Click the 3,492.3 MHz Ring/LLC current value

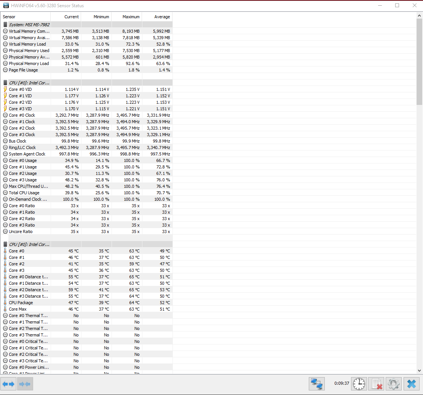tap(67, 148)
